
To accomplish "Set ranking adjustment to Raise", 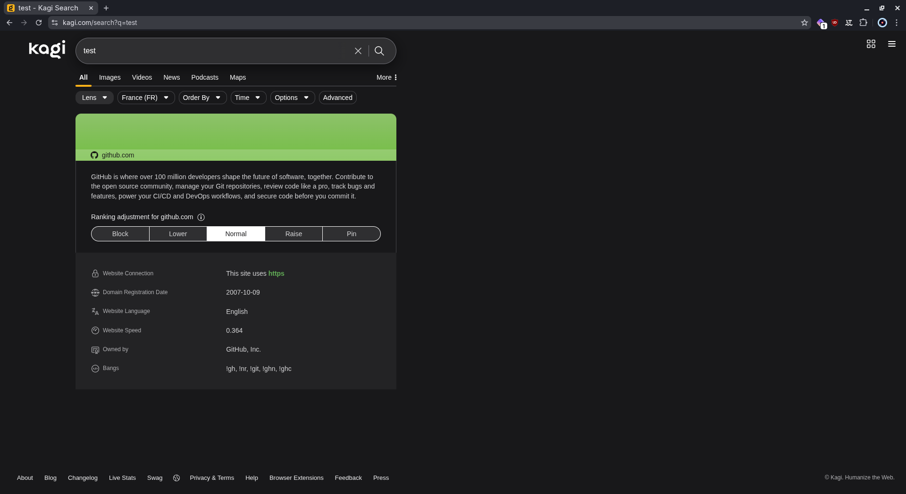I will pos(294,234).
